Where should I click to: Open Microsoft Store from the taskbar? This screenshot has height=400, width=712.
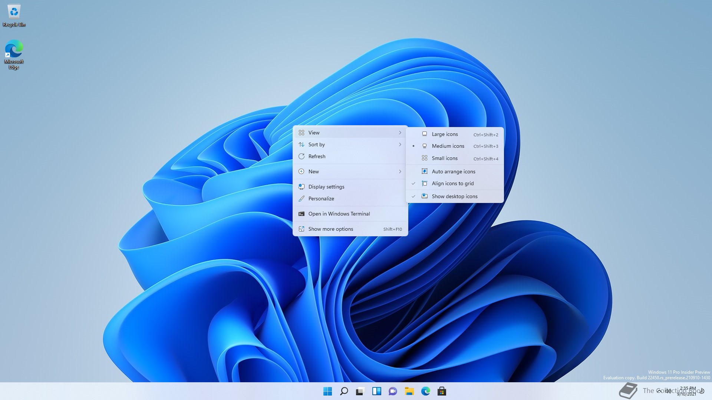tap(442, 391)
